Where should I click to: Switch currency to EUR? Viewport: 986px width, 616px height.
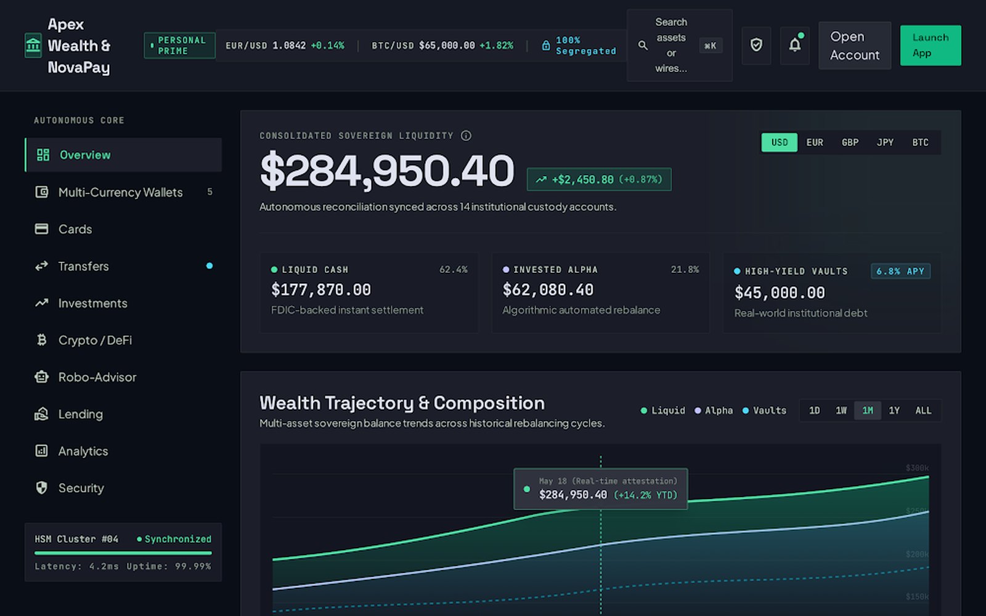click(815, 142)
